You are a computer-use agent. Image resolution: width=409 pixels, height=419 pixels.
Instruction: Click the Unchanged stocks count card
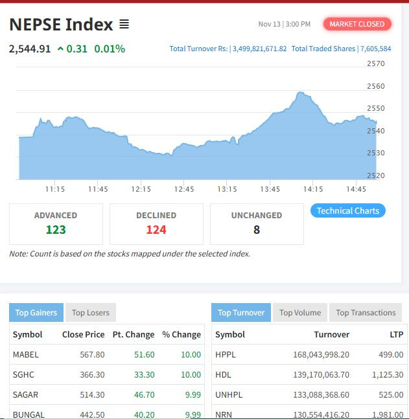point(257,223)
